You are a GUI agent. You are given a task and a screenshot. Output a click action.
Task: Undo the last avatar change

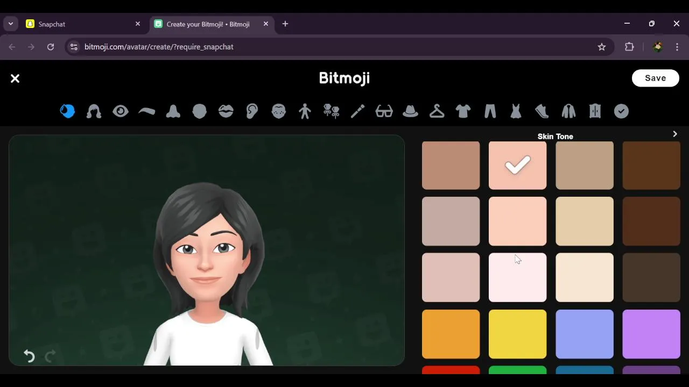click(29, 356)
